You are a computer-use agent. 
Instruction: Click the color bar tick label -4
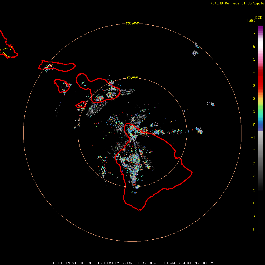[253, 177]
